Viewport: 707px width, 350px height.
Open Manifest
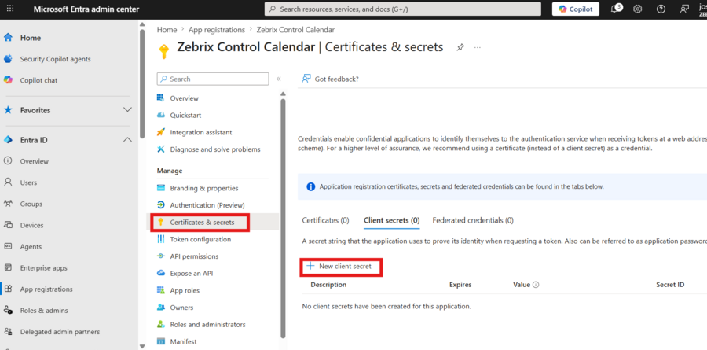183,341
